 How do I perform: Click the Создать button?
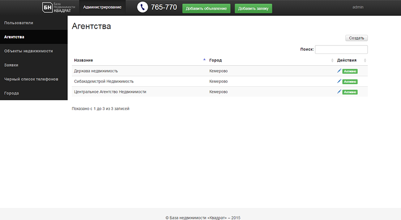pos(356,38)
